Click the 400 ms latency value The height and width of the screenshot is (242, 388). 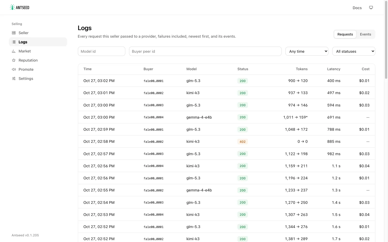tap(334, 81)
